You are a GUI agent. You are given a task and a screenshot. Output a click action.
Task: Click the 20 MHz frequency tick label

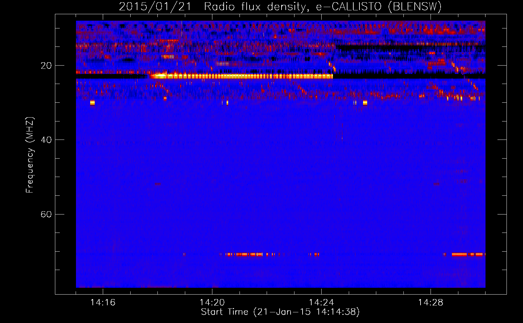(46, 66)
